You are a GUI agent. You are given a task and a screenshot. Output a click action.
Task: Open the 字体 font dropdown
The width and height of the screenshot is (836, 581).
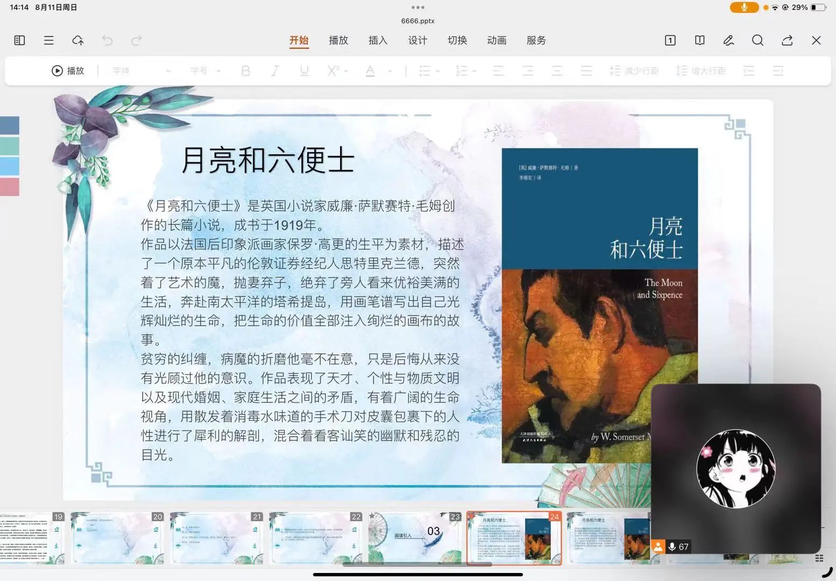coord(141,71)
